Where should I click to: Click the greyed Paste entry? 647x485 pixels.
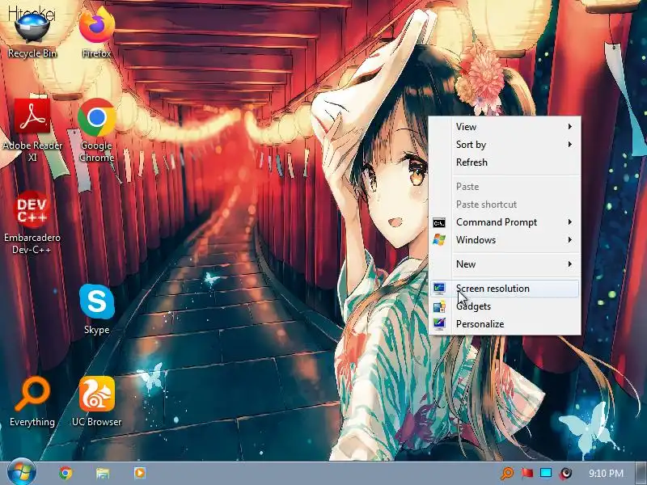click(505, 187)
